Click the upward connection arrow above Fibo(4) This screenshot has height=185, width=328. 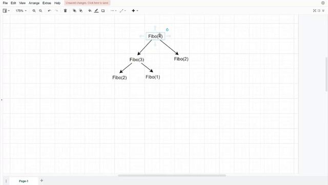155,28
